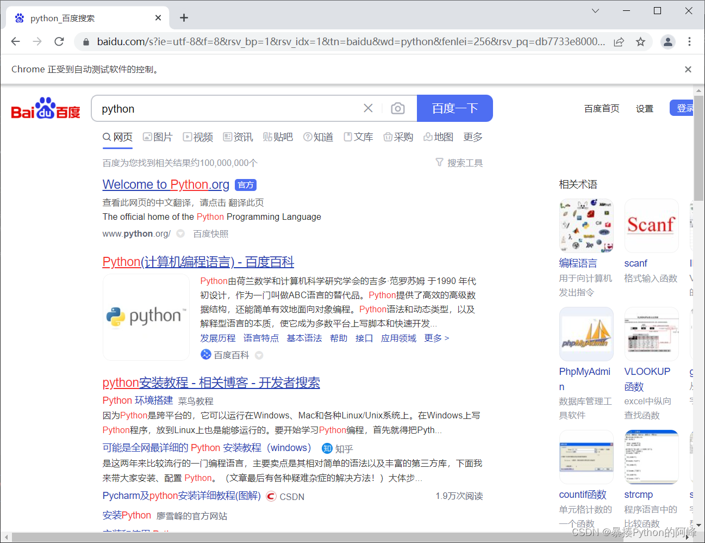Screen dimensions: 705x543
Task: Click the lock icon in address bar
Action: 85,42
